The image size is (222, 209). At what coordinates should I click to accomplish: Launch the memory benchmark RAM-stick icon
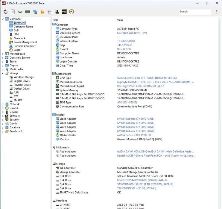click(27, 12)
